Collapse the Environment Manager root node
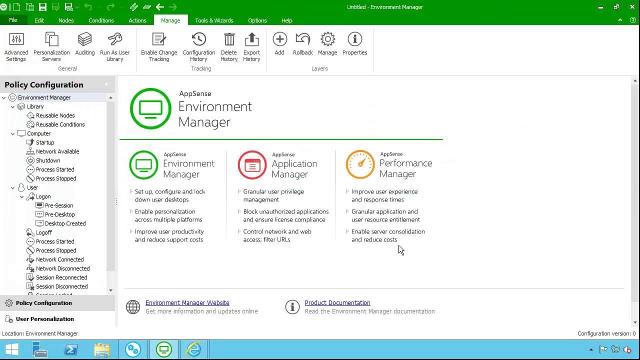The width and height of the screenshot is (640, 360). 4,97
